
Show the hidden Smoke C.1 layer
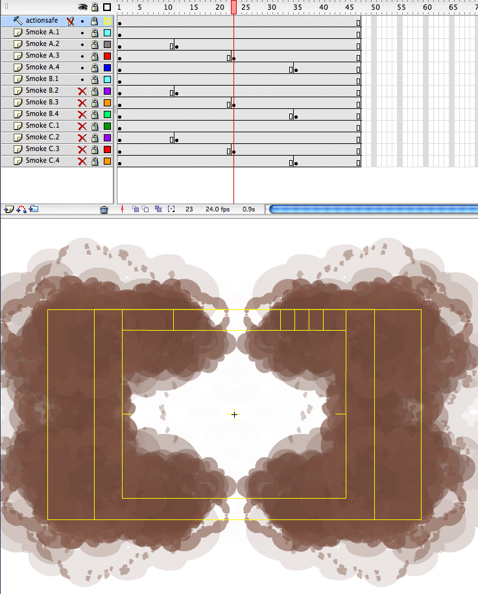click(82, 126)
